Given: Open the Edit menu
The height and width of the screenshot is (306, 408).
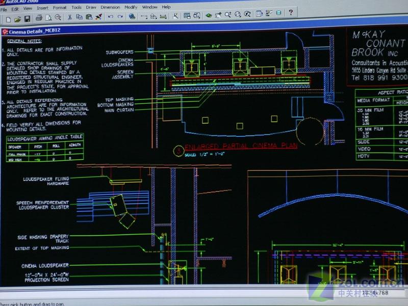Looking at the screenshot, I should 15,9.
